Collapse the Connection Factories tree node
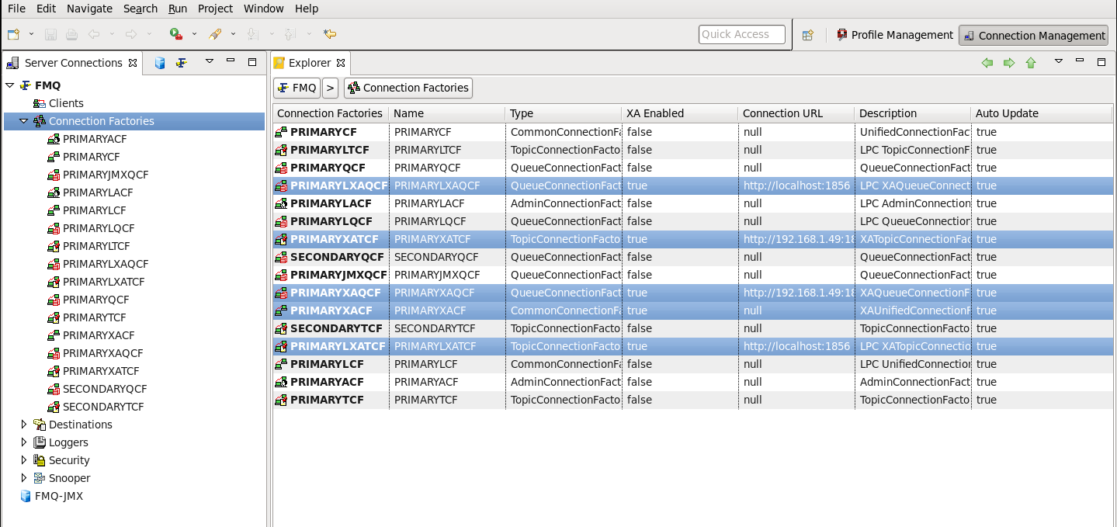The image size is (1117, 527). click(x=24, y=121)
